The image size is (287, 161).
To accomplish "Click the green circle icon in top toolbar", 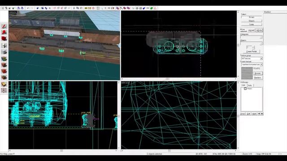I will (152, 8).
